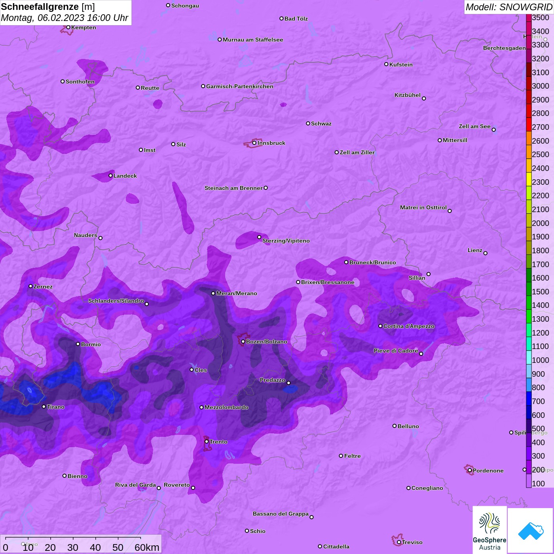
Task: Click the '60km' scale bar label
Action: pos(147,547)
